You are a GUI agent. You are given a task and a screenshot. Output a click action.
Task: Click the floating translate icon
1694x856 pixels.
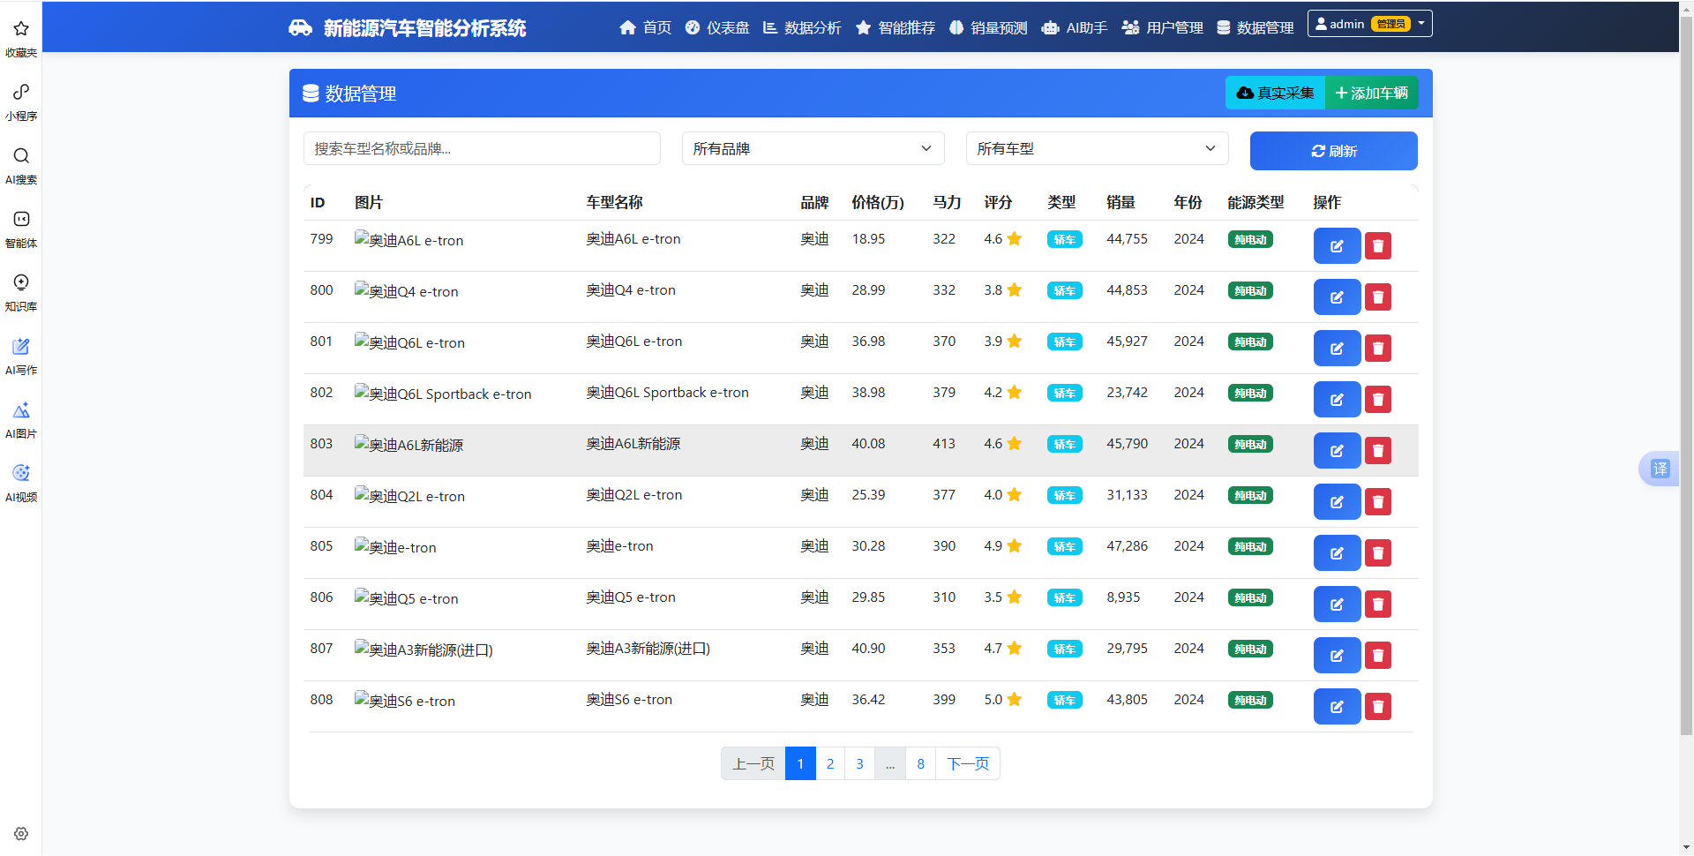pos(1660,469)
